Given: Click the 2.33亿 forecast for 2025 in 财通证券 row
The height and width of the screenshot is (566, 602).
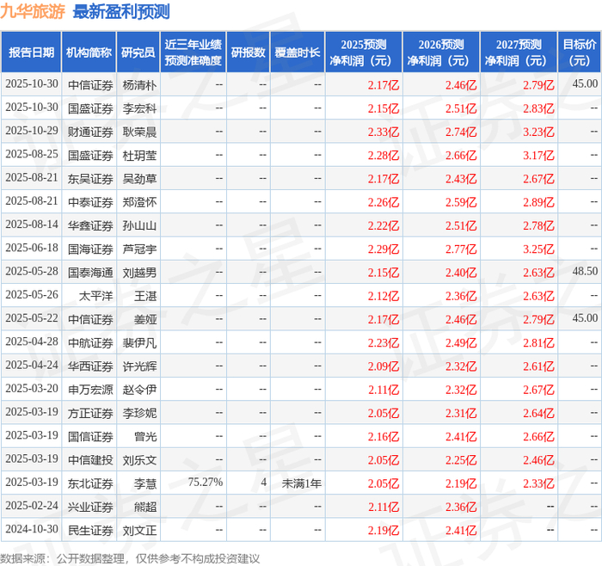Looking at the screenshot, I should tap(384, 132).
